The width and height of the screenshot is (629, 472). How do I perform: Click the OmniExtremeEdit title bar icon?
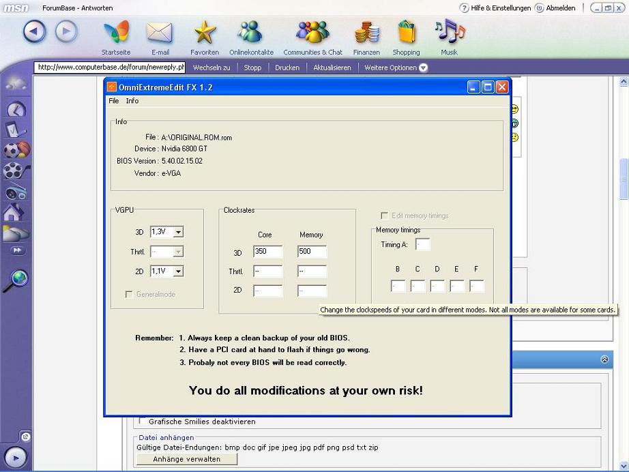tap(112, 87)
